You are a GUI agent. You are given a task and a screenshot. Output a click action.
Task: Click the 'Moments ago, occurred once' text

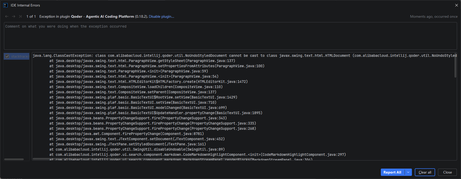[x=434, y=16]
